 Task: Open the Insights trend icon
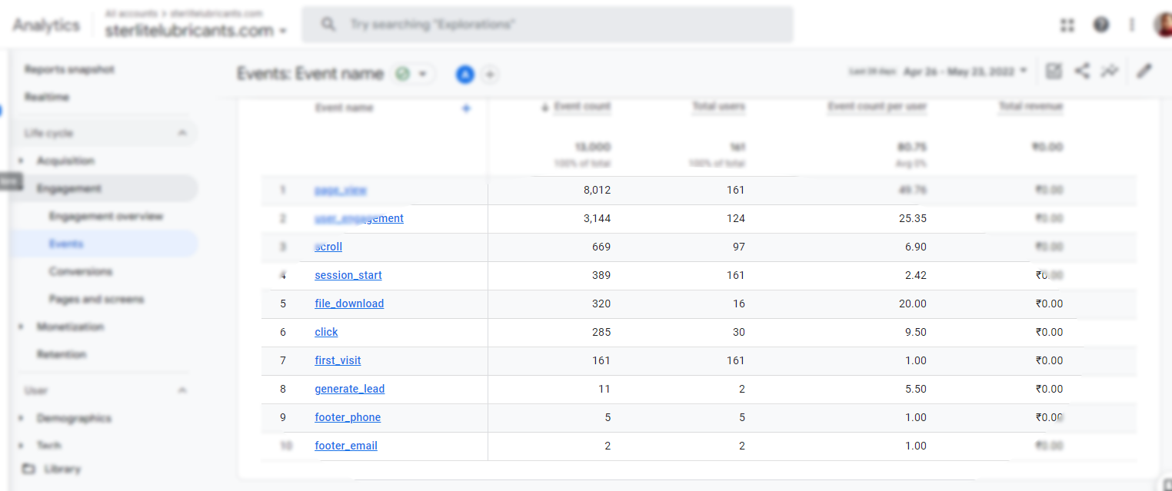pos(1109,71)
